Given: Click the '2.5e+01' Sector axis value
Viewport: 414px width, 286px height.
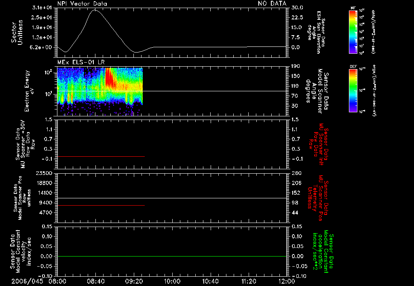Looking at the screenshot, I should (42, 17).
